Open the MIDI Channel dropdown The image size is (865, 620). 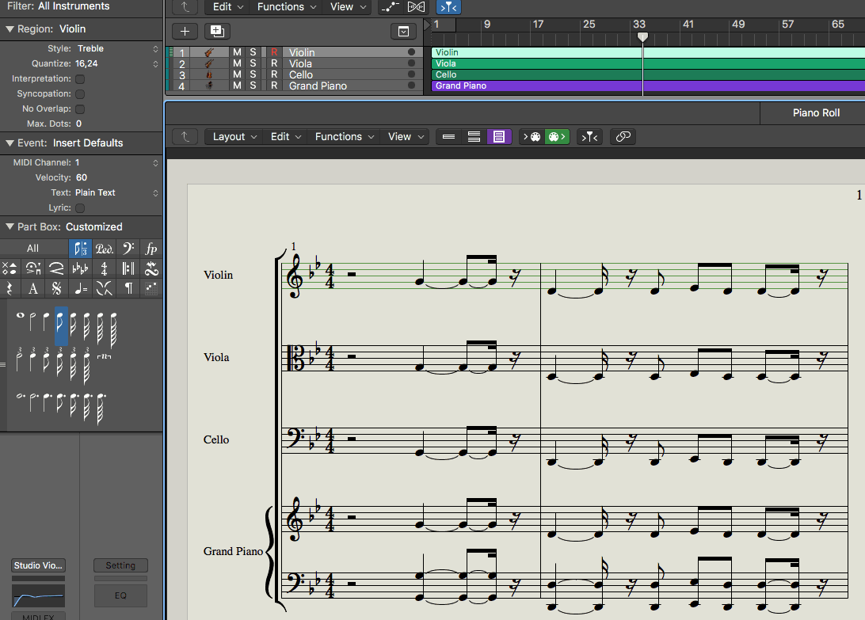[115, 163]
